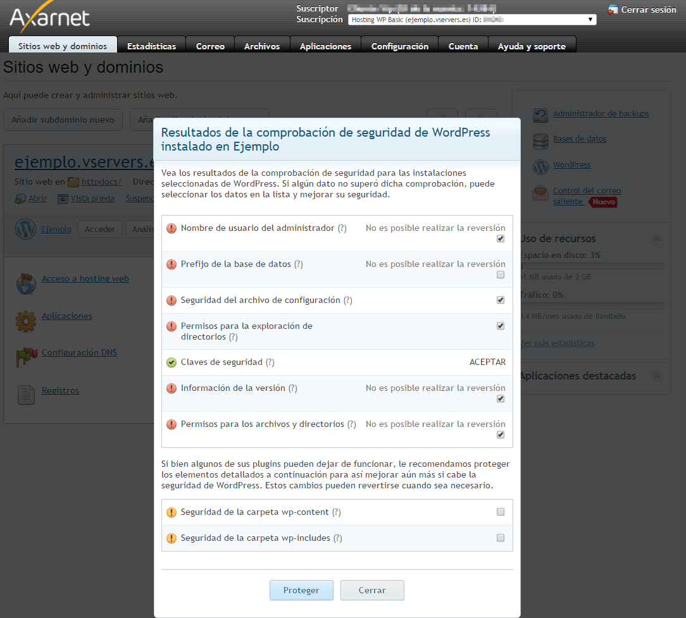Open help for Nombre de usuario del administrador
686x618 pixels.
tap(342, 228)
